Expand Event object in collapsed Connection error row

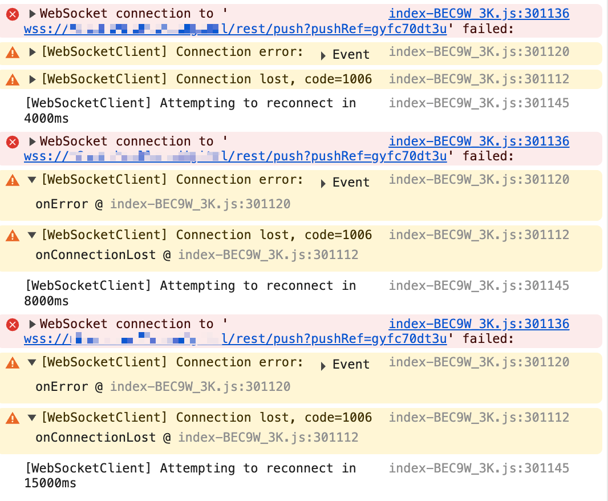[x=323, y=55]
